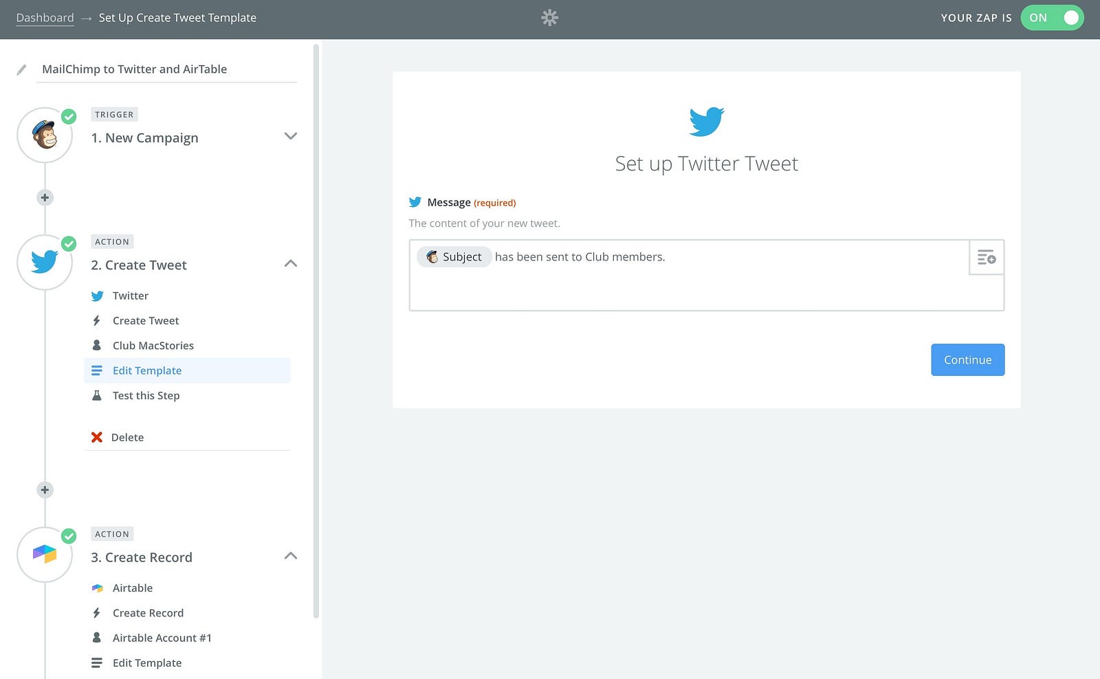Click the zap name field MailChimp to Twitter

point(166,69)
